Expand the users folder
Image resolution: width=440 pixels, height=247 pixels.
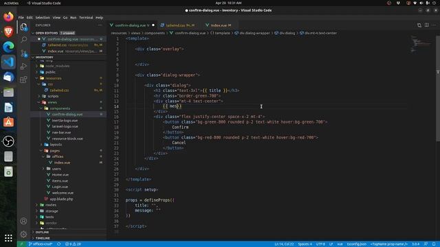[56, 169]
